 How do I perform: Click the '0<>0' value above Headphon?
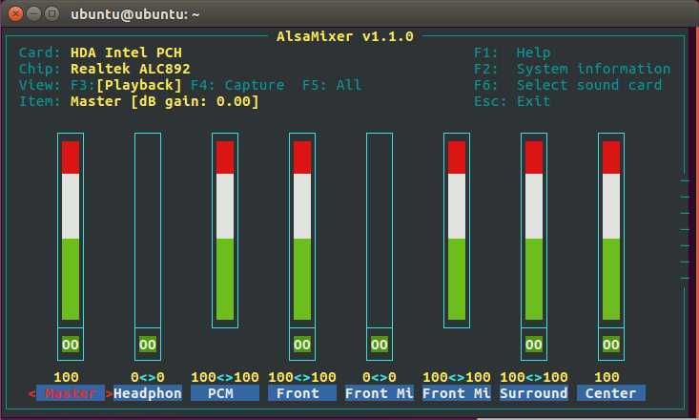pos(148,377)
